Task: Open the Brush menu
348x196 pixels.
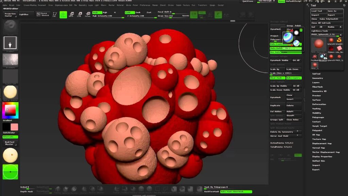Action: (12, 5)
